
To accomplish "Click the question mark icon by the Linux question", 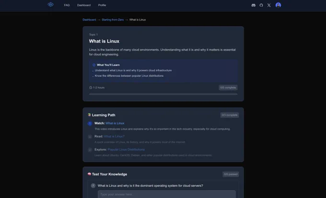I will (x=93, y=186).
